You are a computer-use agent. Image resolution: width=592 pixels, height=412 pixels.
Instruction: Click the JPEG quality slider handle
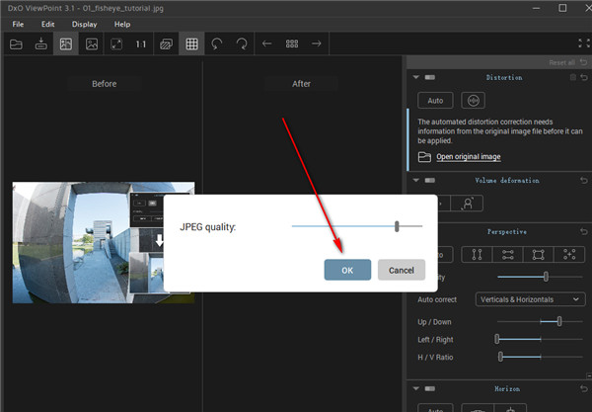point(397,226)
